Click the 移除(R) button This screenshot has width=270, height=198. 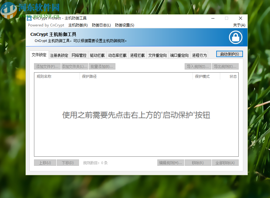198,163
